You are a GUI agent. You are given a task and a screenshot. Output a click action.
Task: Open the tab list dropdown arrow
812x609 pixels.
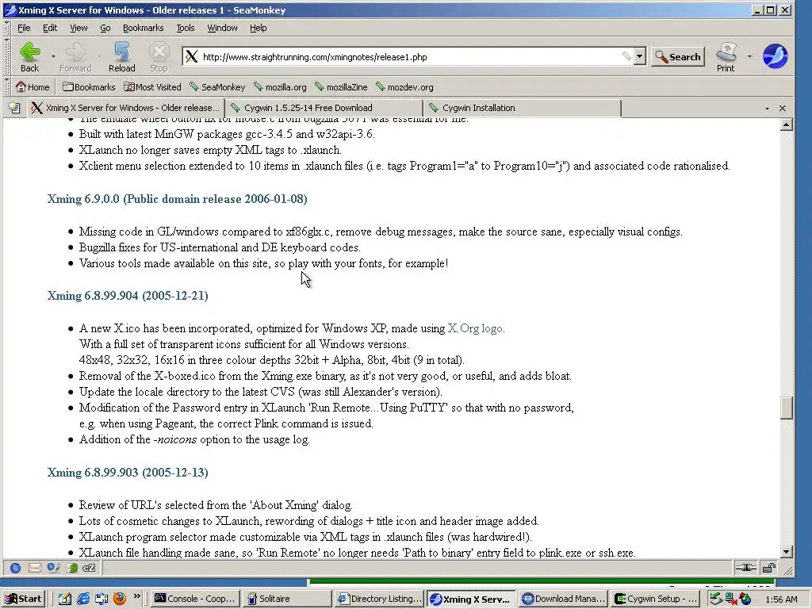coord(767,108)
